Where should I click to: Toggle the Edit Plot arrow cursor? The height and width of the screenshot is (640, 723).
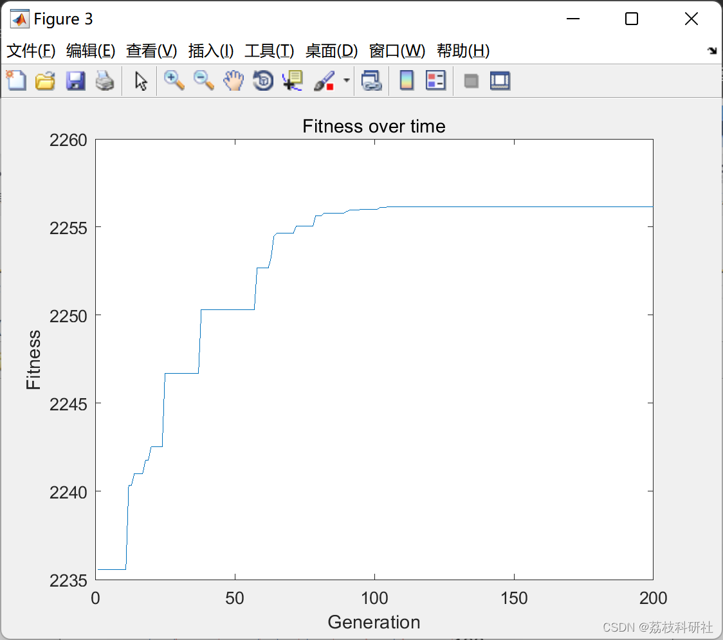(141, 81)
